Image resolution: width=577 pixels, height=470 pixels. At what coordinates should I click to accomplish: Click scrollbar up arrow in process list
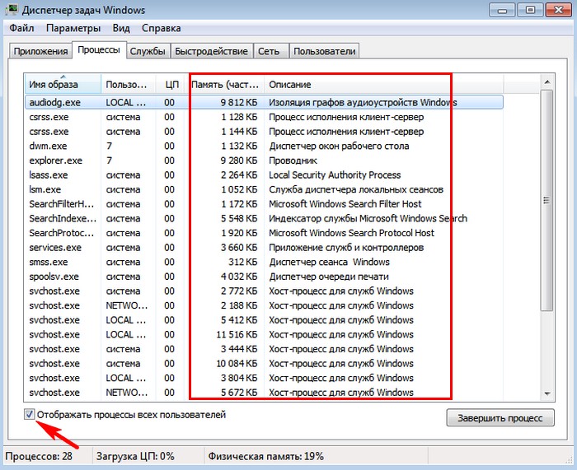point(546,81)
